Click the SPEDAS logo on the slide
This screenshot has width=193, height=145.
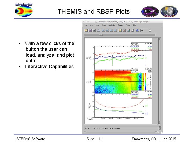point(24,10)
